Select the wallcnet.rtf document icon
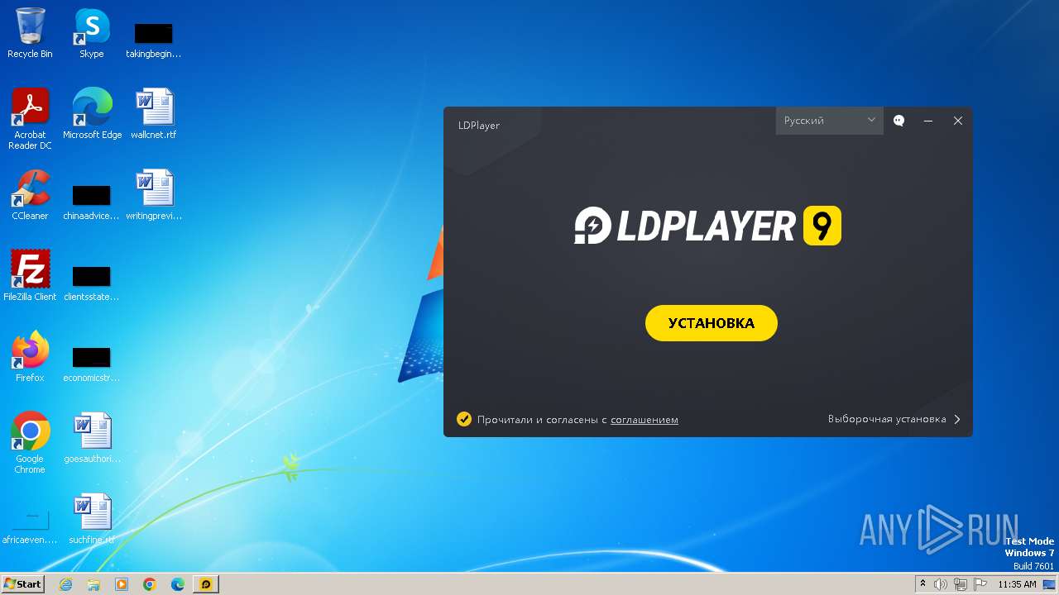The image size is (1059, 595). (154, 114)
